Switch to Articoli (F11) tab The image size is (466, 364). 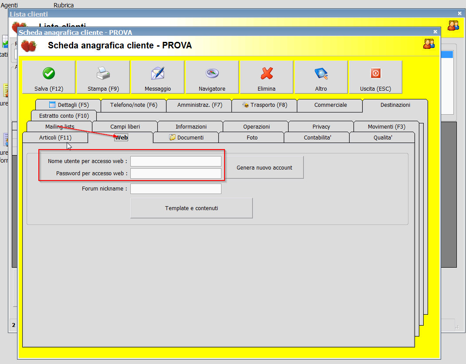pos(55,138)
